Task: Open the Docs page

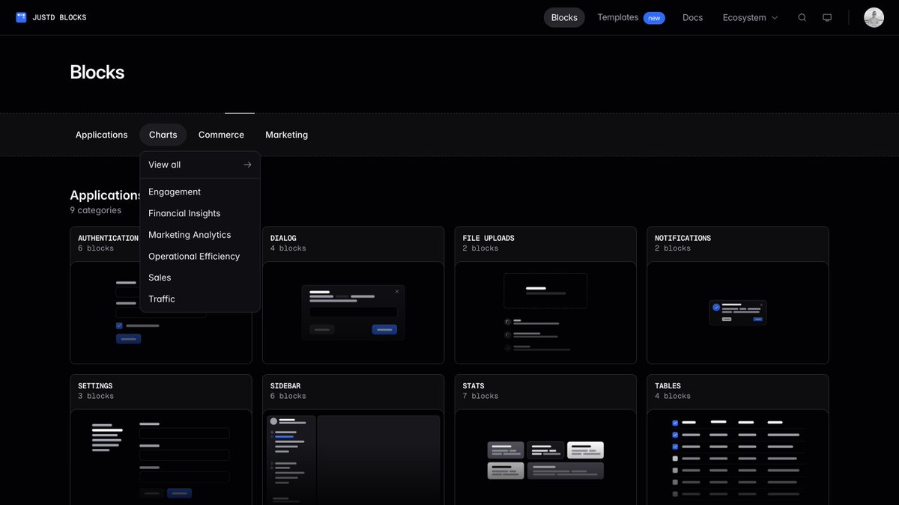Action: 692,16
